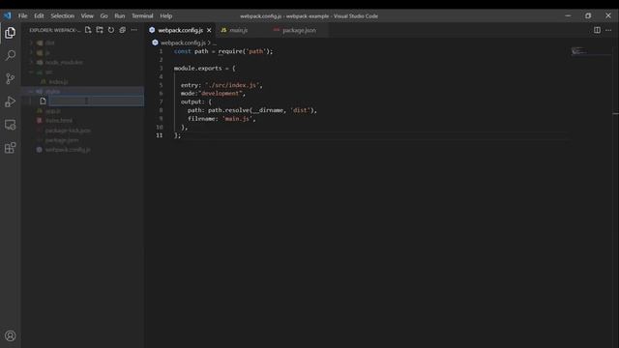Screen dimensions: 619x348
Task: Open package.json in the Explorer tree
Action: [83, 140]
